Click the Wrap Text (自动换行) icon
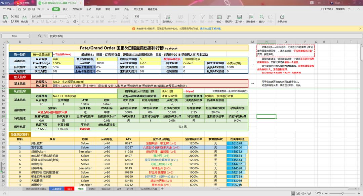Viewport: 363px width, 196px height. coord(125,17)
